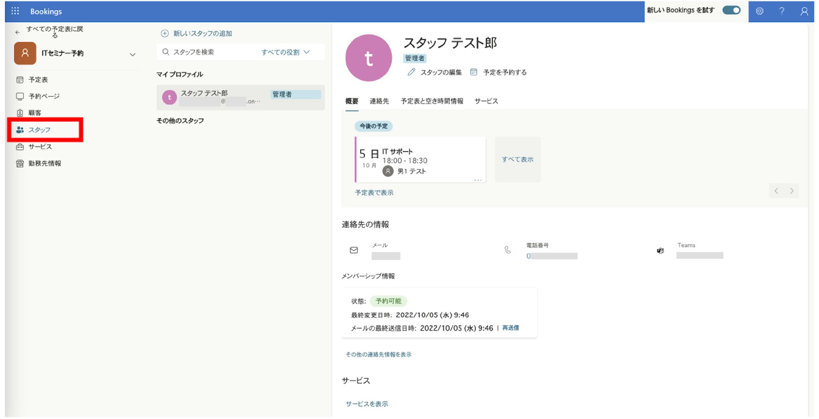The width and height of the screenshot is (819, 419).
Task: Click the help question mark icon
Action: tap(781, 11)
